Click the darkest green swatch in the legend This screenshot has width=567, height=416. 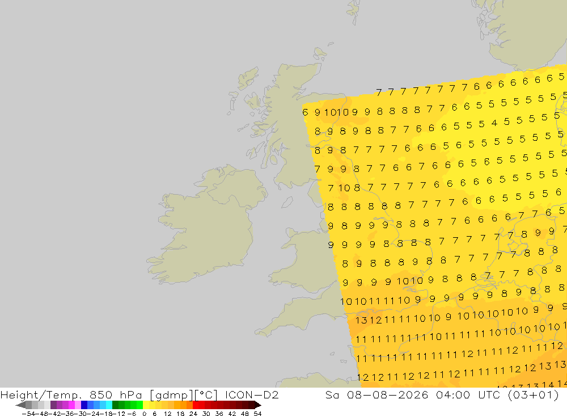(x=115, y=405)
